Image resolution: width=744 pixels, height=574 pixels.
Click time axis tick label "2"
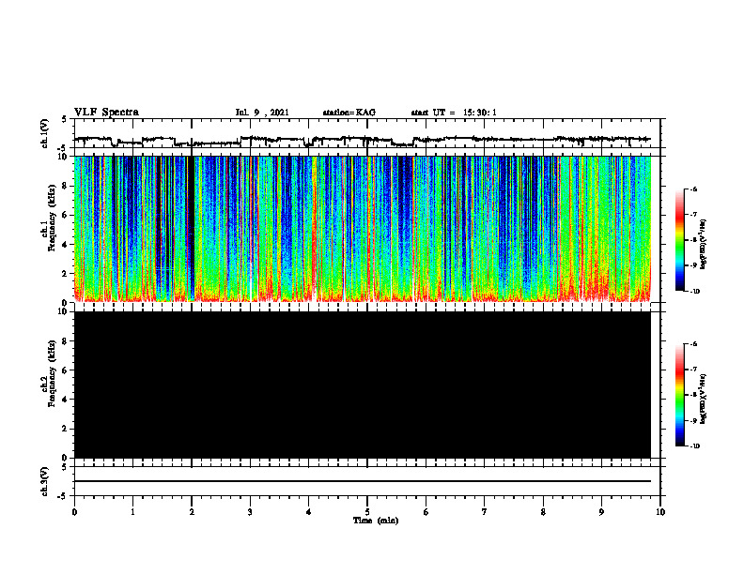(x=192, y=512)
